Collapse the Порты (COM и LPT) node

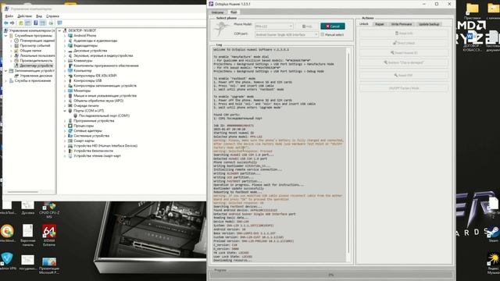pyautogui.click(x=65, y=111)
